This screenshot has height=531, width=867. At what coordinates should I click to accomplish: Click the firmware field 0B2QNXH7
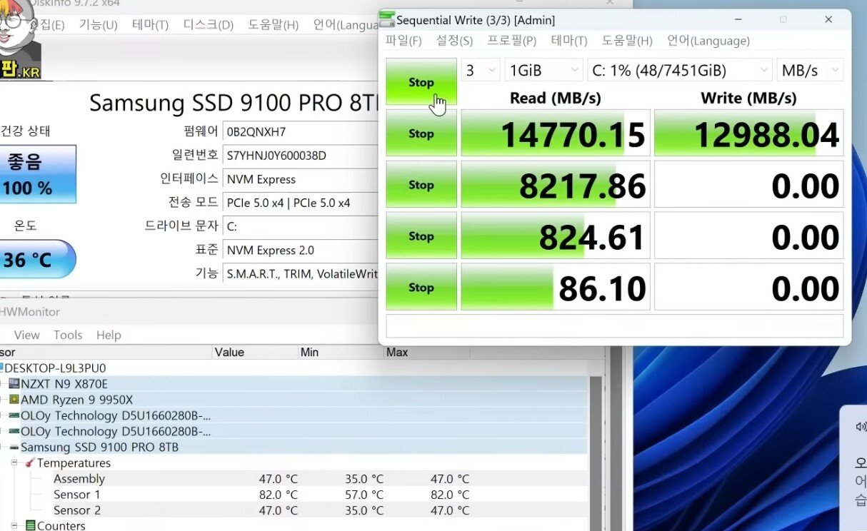pos(301,131)
